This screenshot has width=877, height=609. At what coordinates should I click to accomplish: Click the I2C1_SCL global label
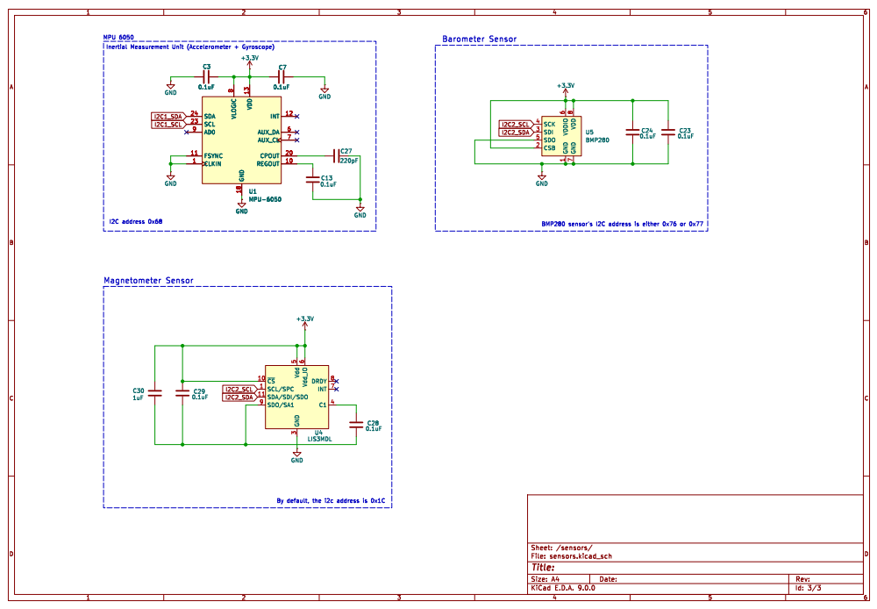pos(168,125)
